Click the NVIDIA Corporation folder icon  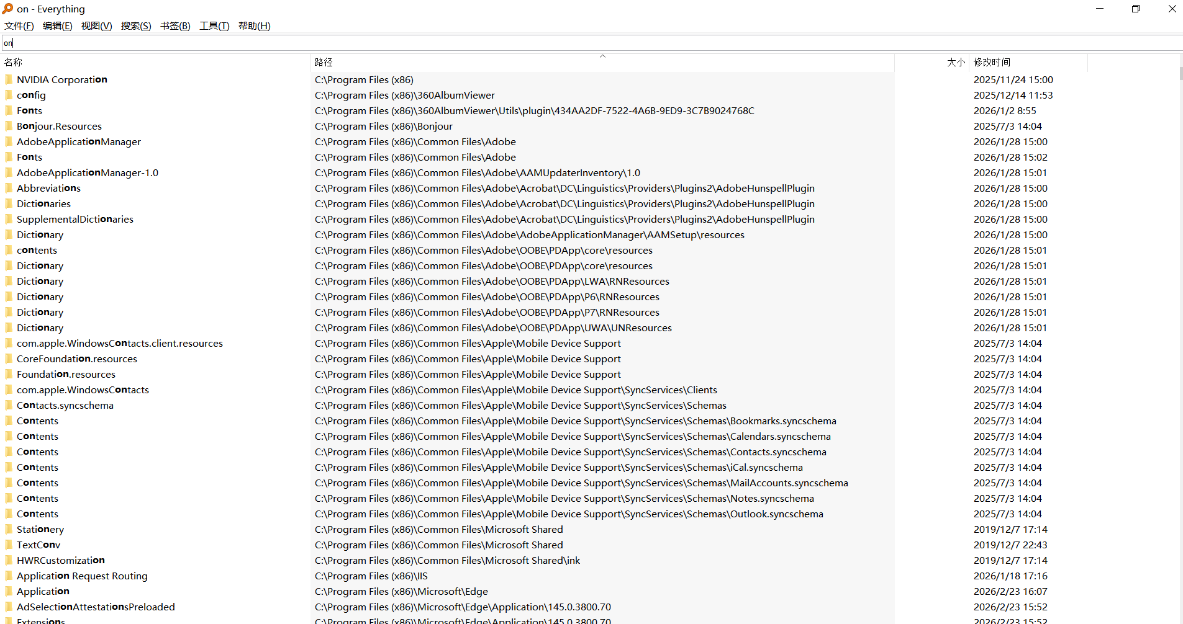pyautogui.click(x=9, y=79)
